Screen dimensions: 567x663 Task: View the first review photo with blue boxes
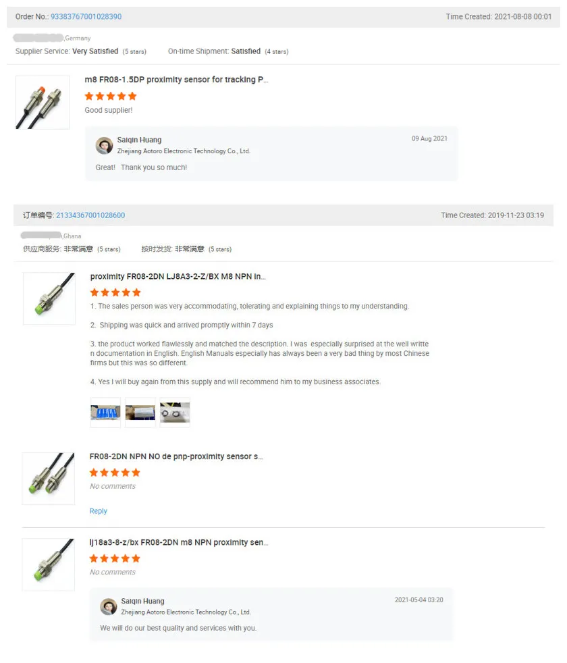tap(105, 413)
